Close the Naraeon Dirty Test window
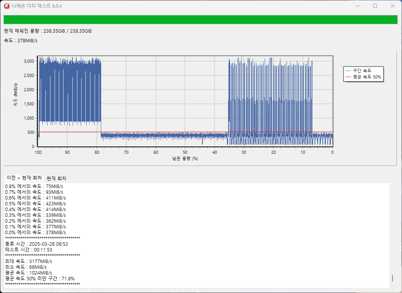The width and height of the screenshot is (402, 293). coord(392,6)
